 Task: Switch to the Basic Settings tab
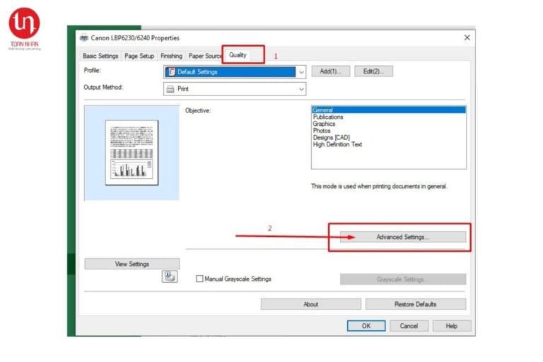click(x=100, y=56)
